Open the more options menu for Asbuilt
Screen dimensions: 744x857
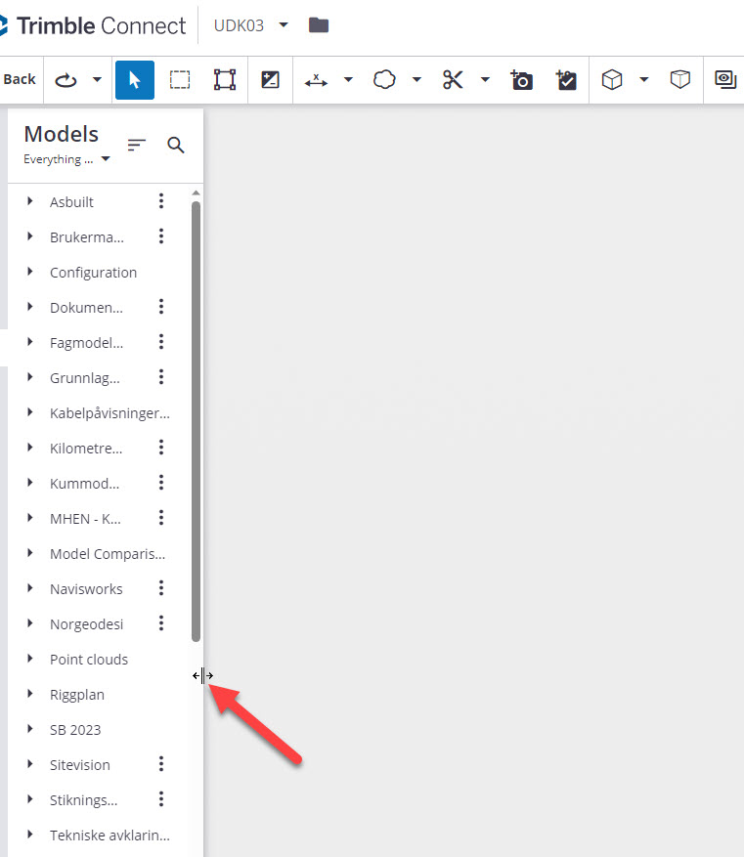click(x=160, y=201)
